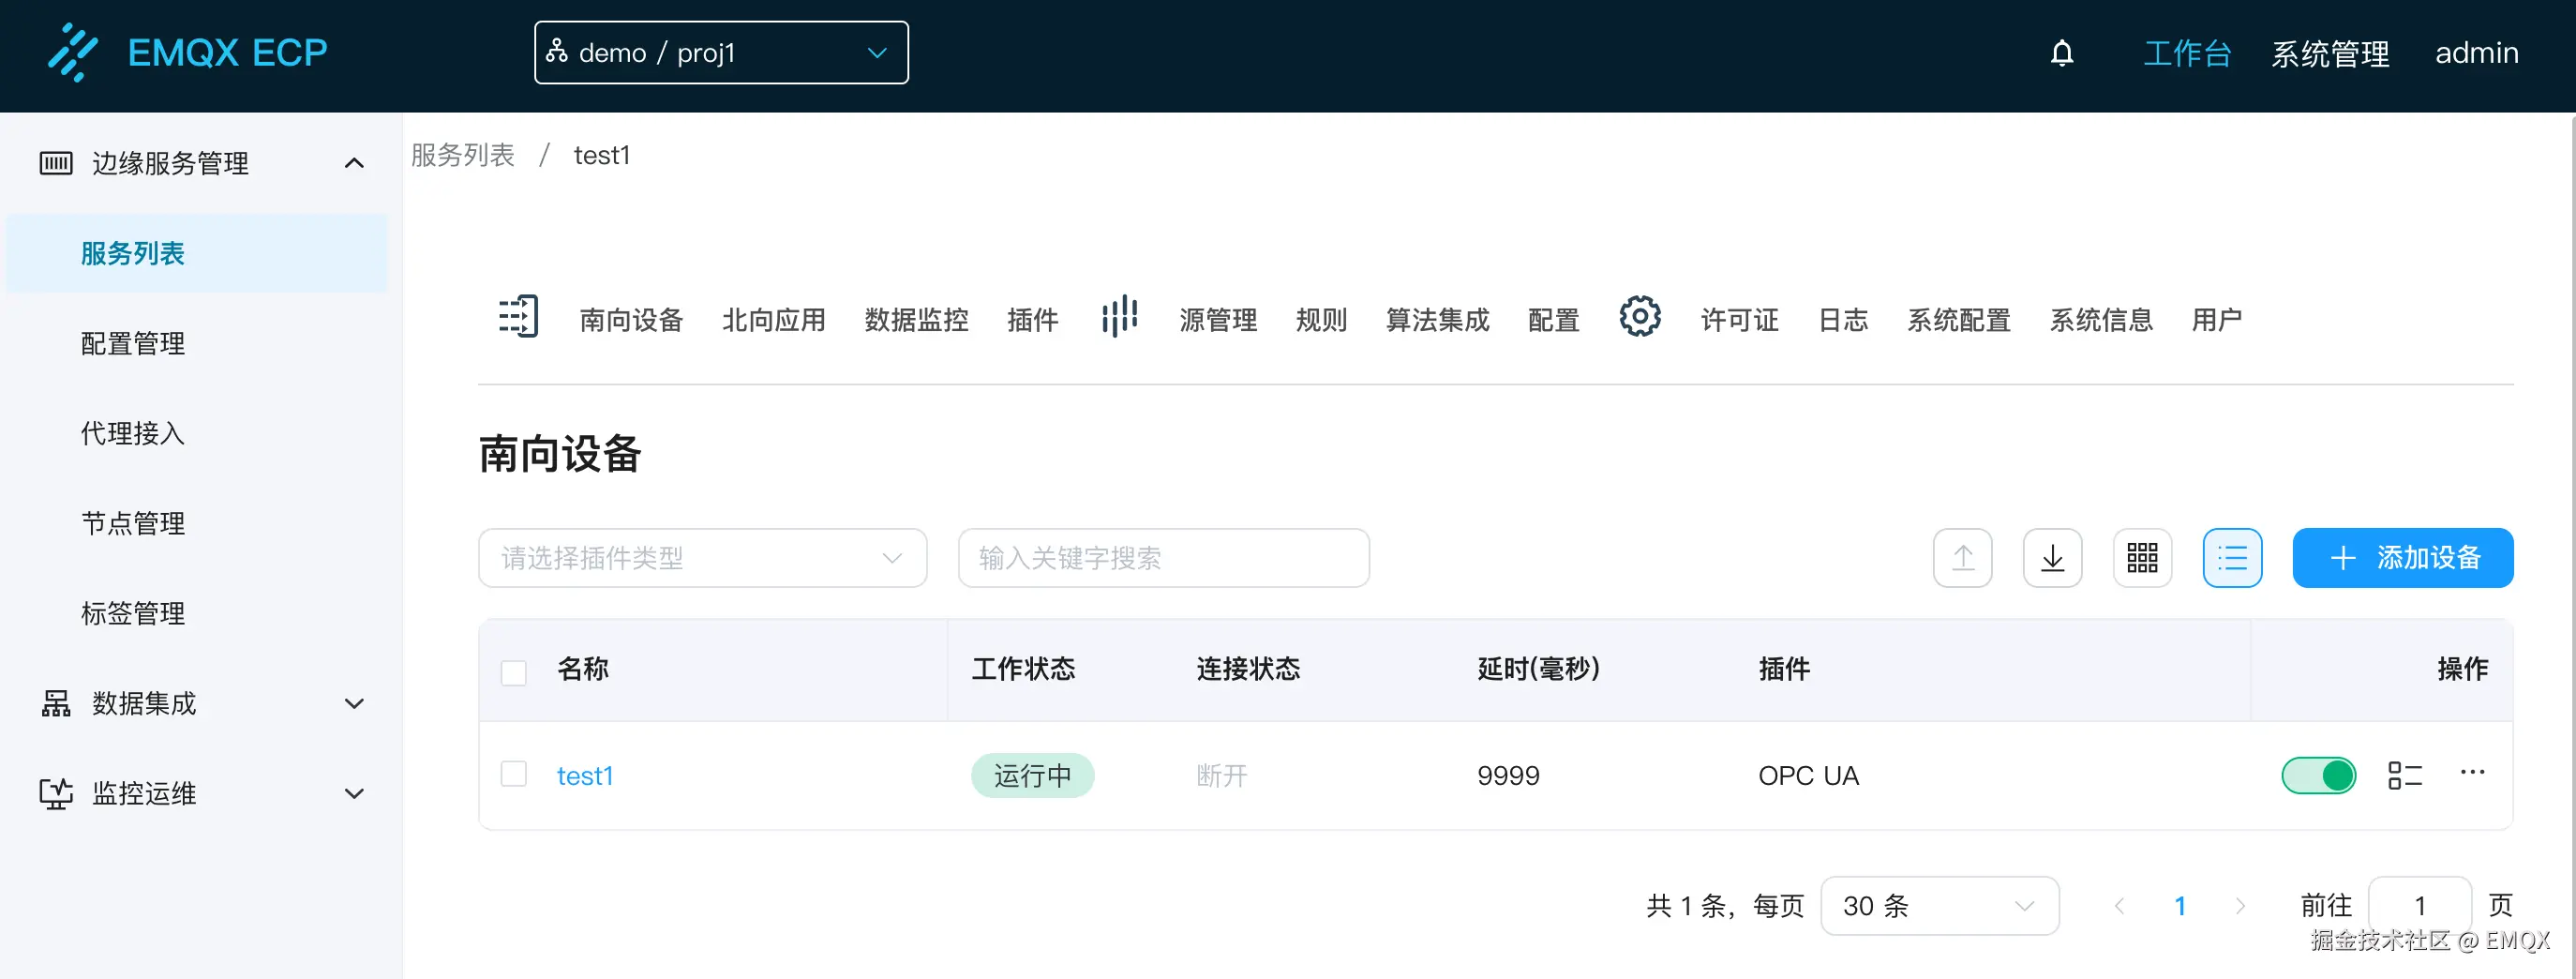Screen dimensions: 2576x979
Task: Switch to the 北向应用 tab
Action: point(773,319)
